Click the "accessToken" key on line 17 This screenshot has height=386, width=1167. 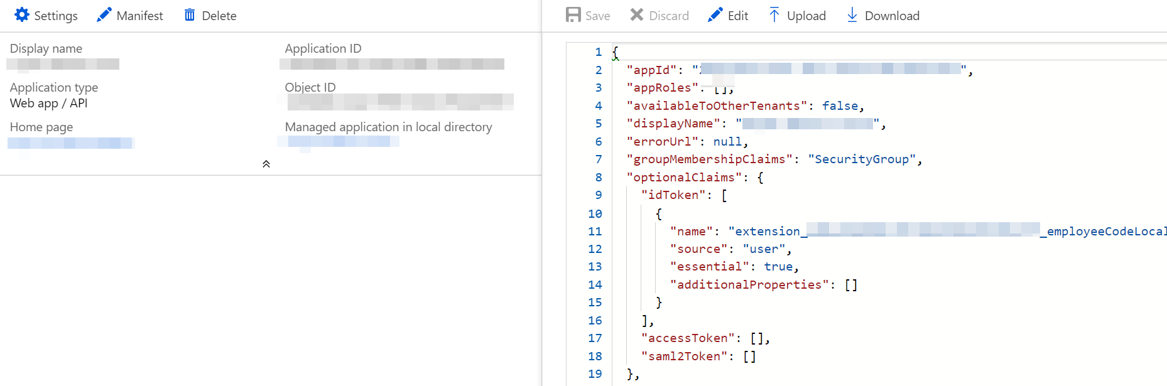pos(688,338)
